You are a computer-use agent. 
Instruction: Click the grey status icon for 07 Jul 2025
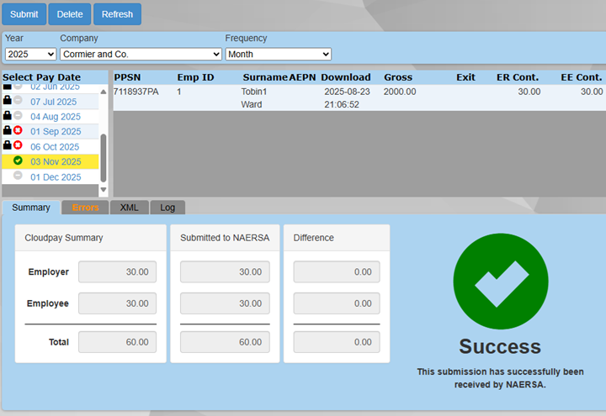18,101
